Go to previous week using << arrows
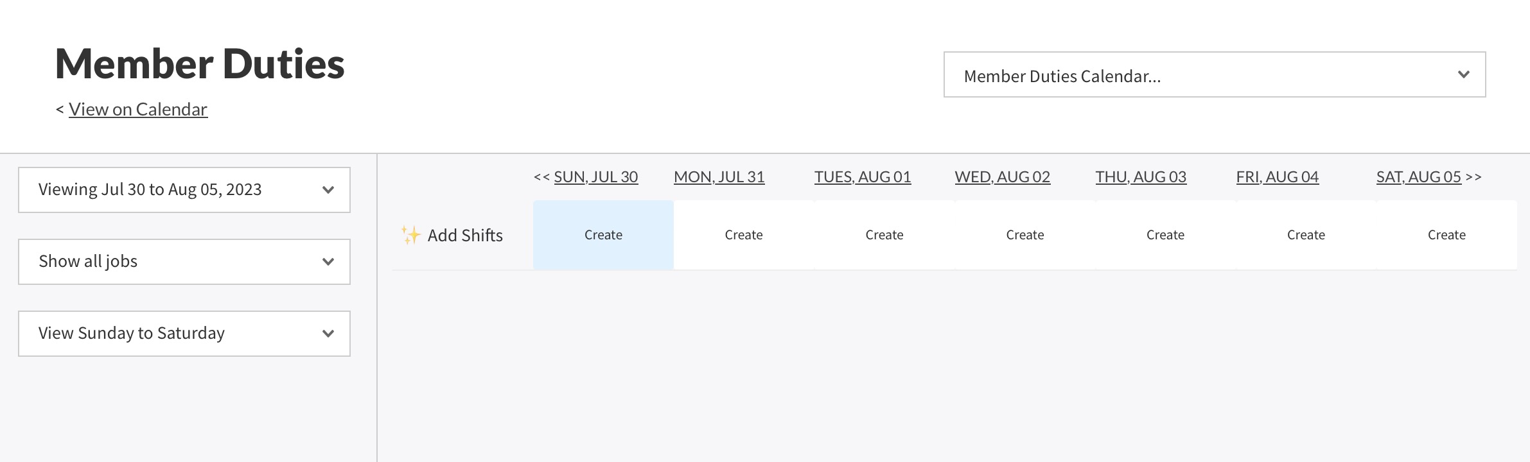 pos(541,177)
